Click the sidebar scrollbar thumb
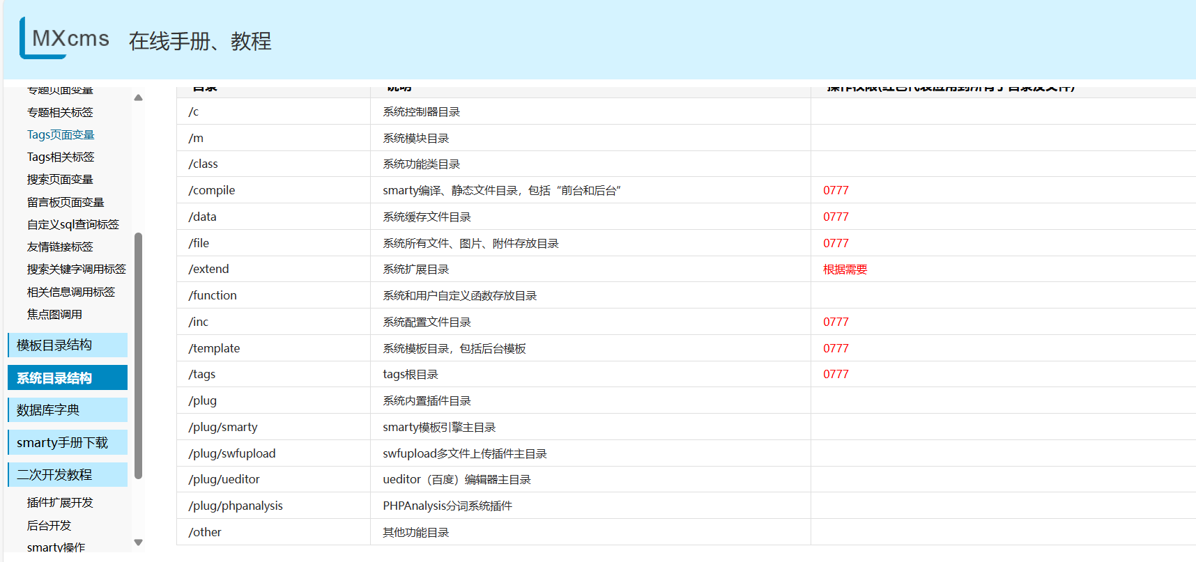Image resolution: width=1196 pixels, height=562 pixels. click(x=138, y=355)
